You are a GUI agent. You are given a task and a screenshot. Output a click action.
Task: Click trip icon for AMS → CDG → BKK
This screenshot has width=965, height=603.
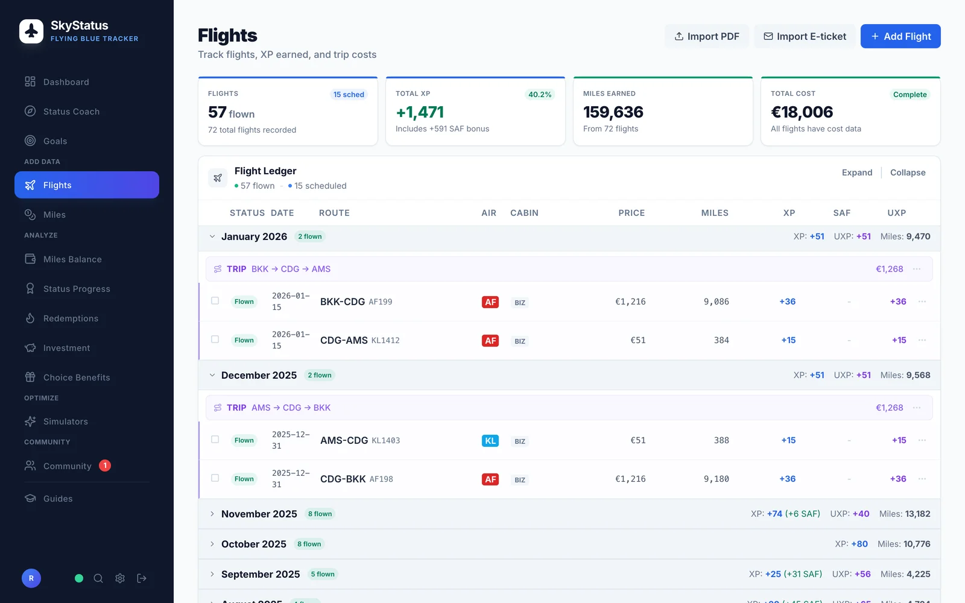click(218, 408)
